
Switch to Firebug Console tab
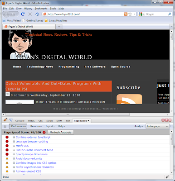(x=20, y=121)
